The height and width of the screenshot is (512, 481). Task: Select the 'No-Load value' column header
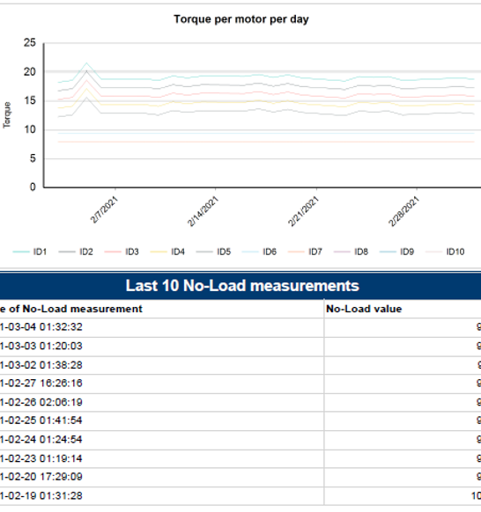pos(364,309)
